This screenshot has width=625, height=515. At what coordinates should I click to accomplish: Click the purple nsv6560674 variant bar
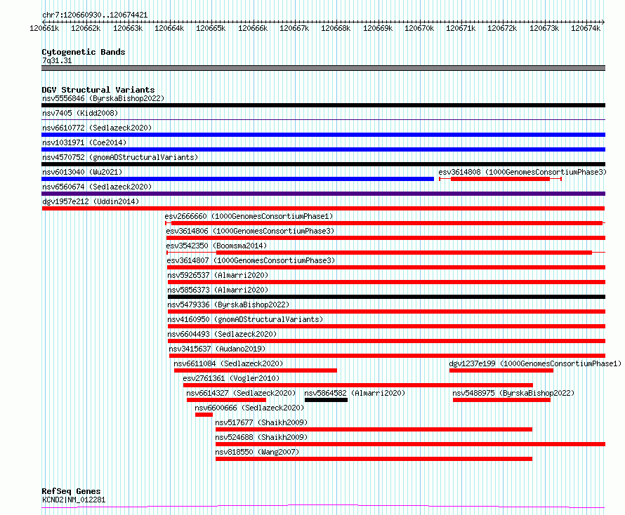click(x=323, y=194)
